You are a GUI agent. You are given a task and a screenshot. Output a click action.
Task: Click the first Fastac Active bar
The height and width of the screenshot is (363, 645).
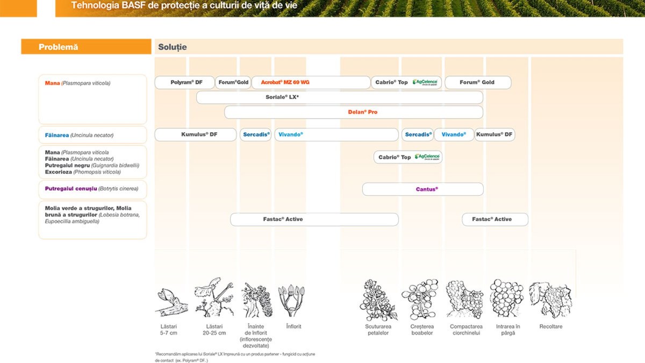pyautogui.click(x=314, y=219)
